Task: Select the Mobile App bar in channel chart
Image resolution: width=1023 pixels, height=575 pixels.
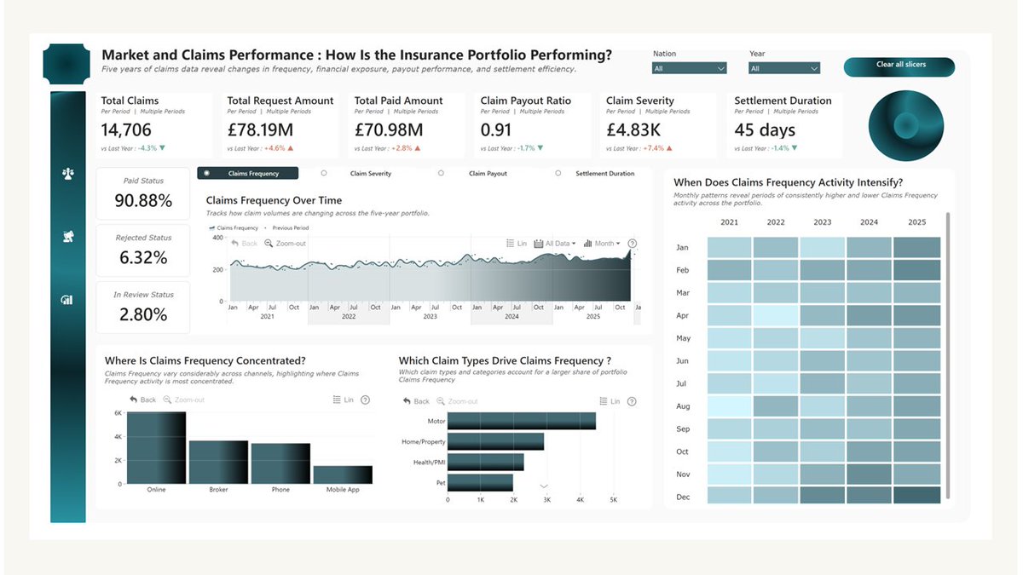Action: 343,474
